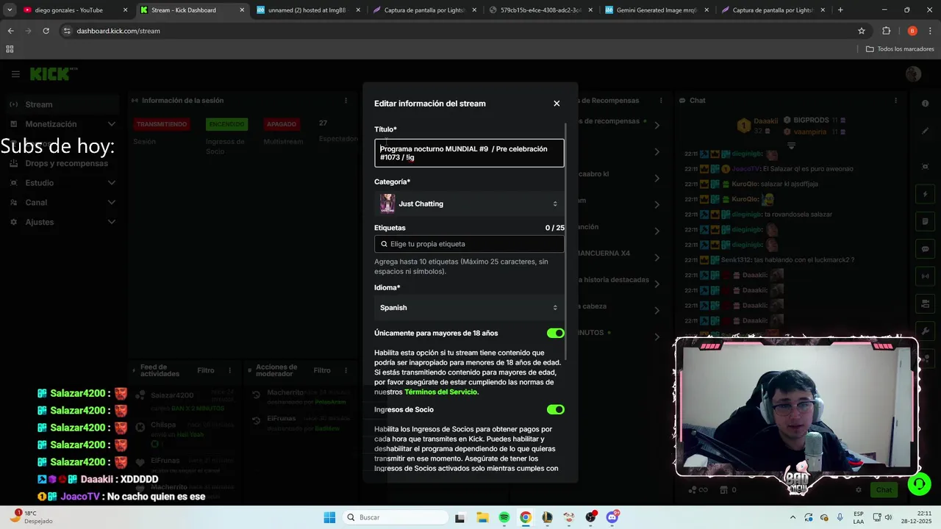Viewport: 941px width, 529px height.
Task: Open the browser extensions puzzle icon
Action: [x=886, y=31]
